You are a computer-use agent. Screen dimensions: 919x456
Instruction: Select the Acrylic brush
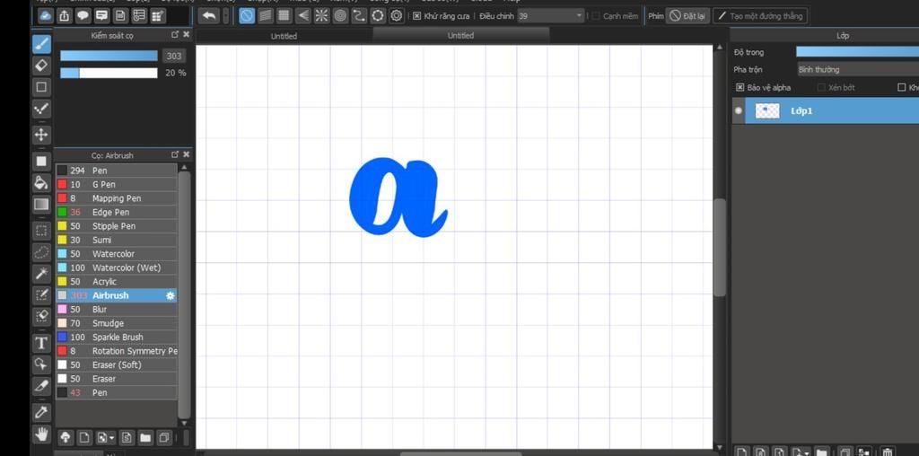117,281
